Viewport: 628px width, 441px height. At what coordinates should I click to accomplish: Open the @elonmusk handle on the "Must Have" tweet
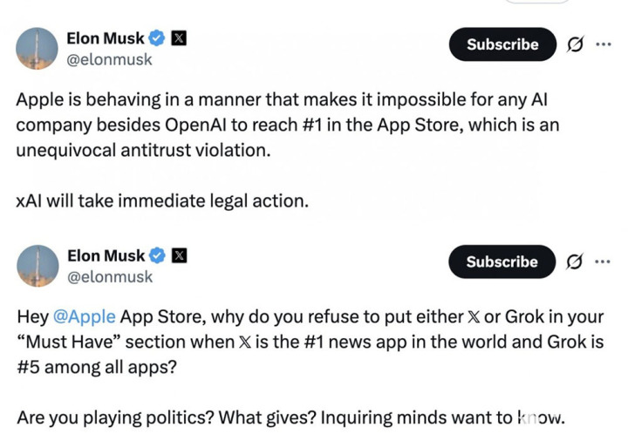tap(109, 276)
